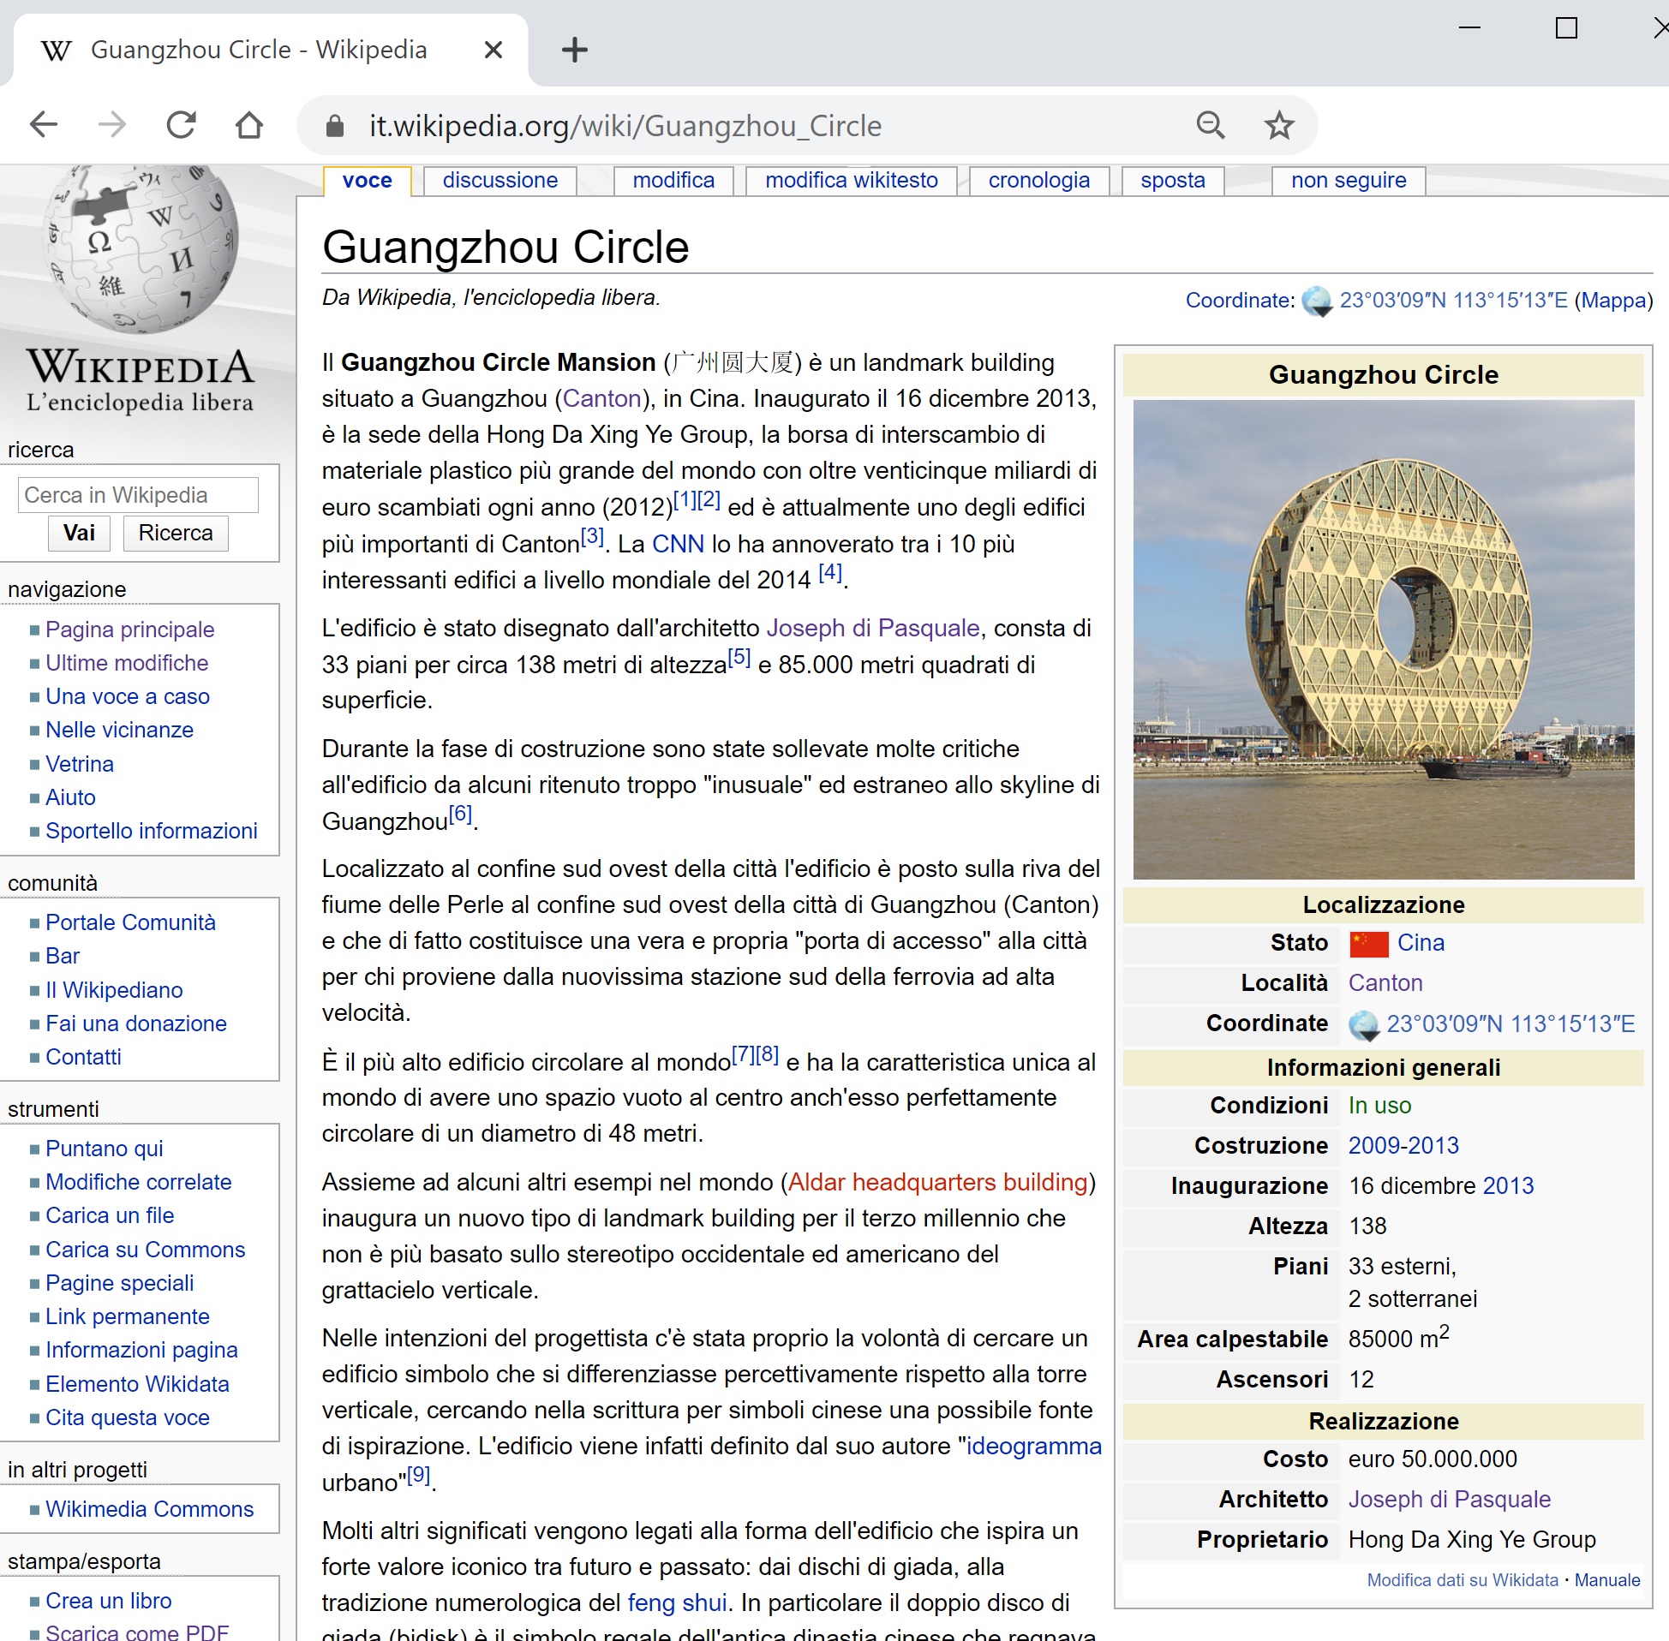Open the sposta tab
1669x1641 pixels.
[1172, 181]
